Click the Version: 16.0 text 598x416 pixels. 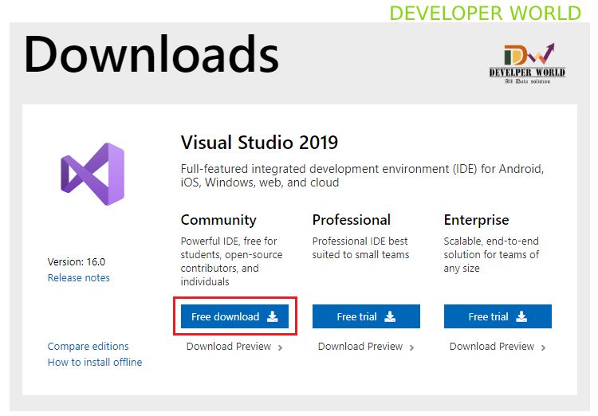coord(77,262)
